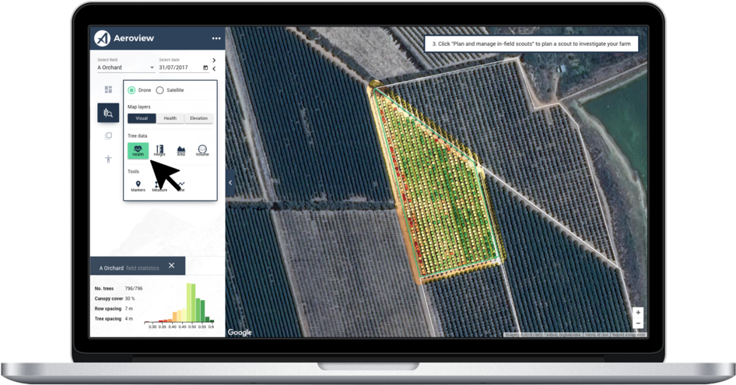
Task: Click the No. trees value 796/796
Action: tap(134, 289)
